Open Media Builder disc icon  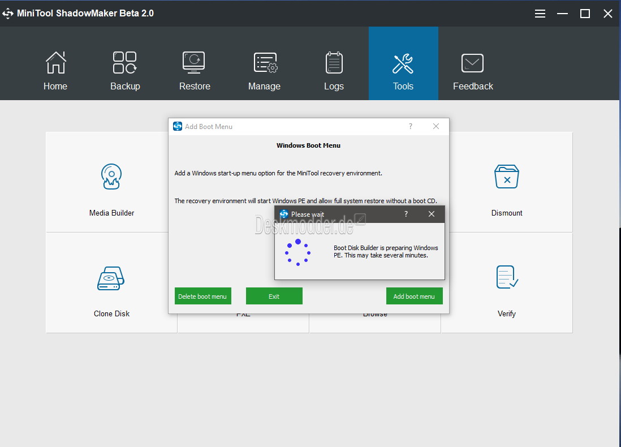(111, 177)
